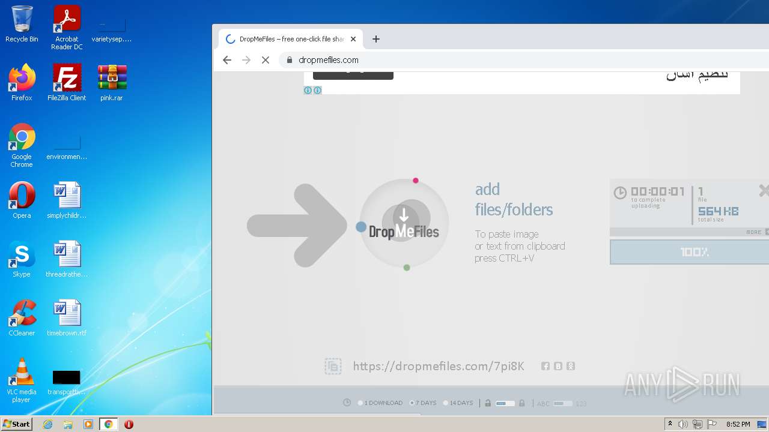Open Google Chrome desktop shortcut
Image resolution: width=769 pixels, height=432 pixels.
[22, 145]
